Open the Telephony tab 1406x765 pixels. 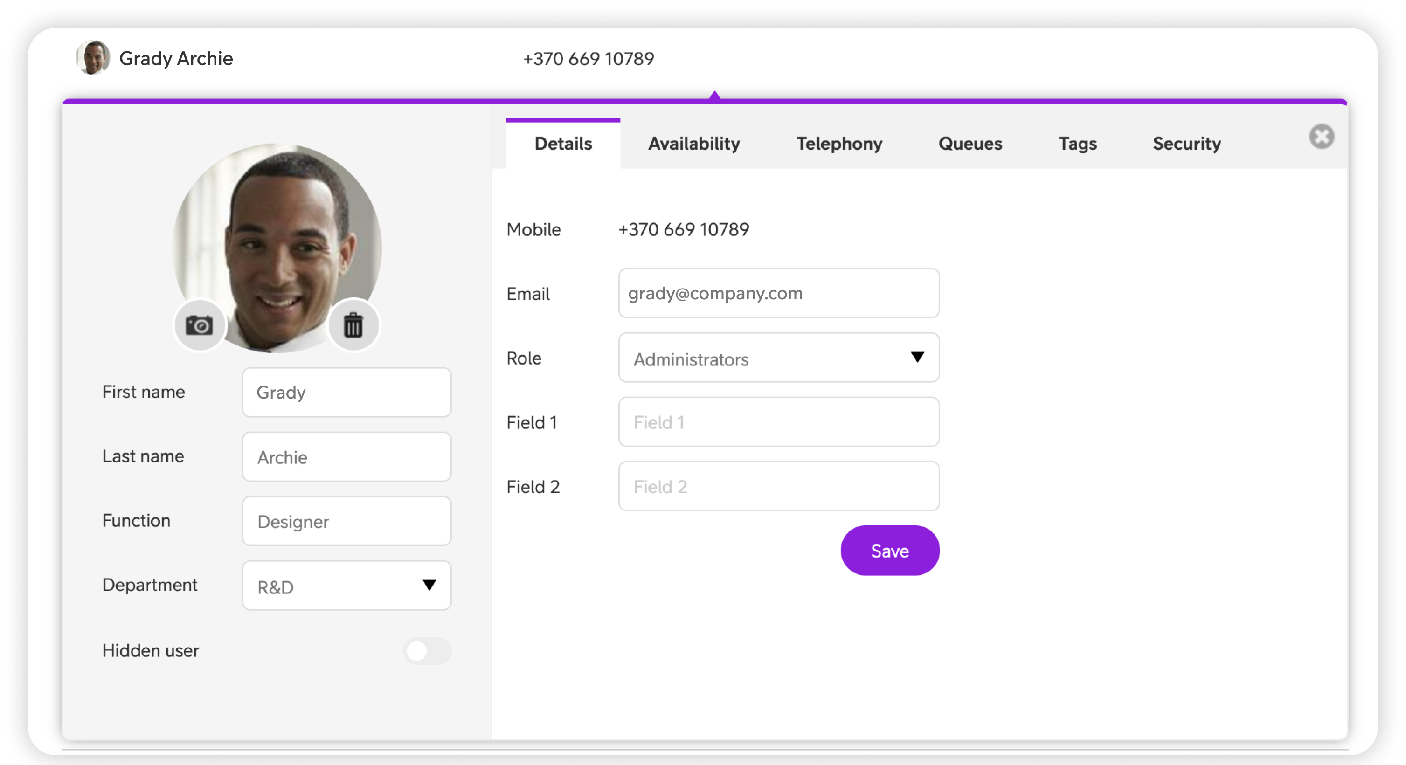pos(839,144)
